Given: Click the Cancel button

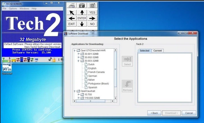Looking at the screenshot, I should point(189,113).
